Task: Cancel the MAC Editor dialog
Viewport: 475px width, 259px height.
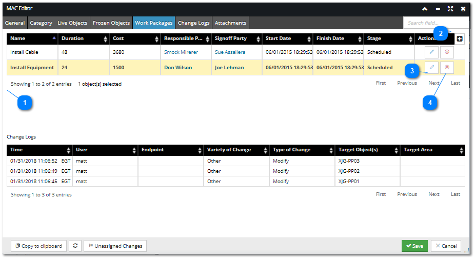Action: 446,246
